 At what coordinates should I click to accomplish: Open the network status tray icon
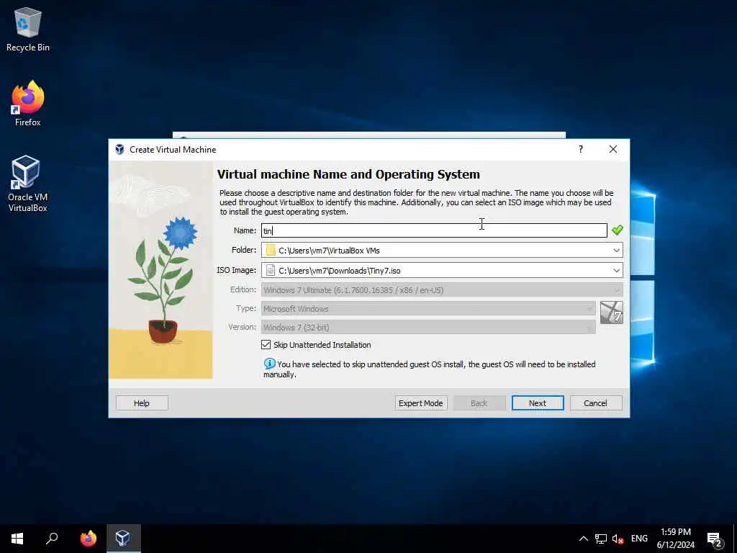pyautogui.click(x=601, y=539)
